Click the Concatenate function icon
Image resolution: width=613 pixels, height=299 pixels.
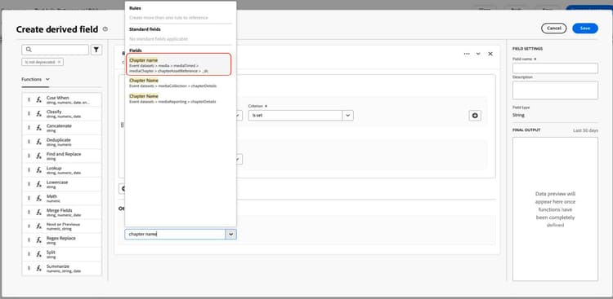(x=38, y=128)
